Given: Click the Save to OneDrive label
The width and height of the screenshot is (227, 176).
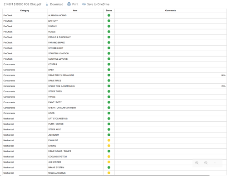Looking at the screenshot, I should coord(98,4).
